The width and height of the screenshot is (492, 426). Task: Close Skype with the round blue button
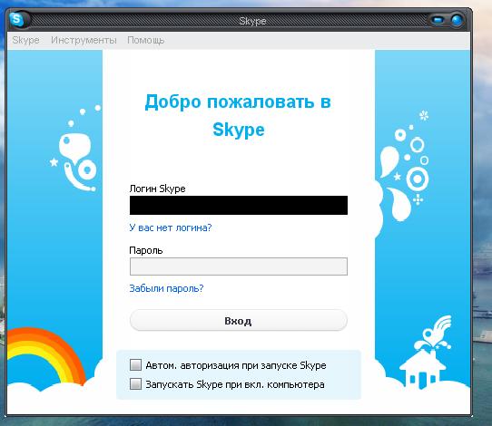click(458, 20)
